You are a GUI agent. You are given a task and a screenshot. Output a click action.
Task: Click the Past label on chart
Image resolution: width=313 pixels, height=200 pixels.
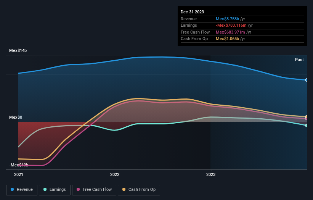299,60
